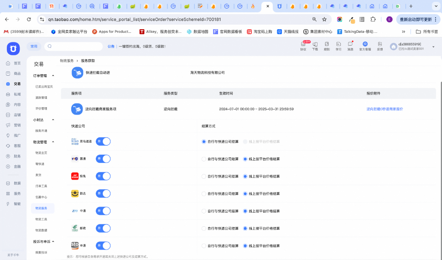
Task: Click the browser back arrow
Action: point(7,20)
